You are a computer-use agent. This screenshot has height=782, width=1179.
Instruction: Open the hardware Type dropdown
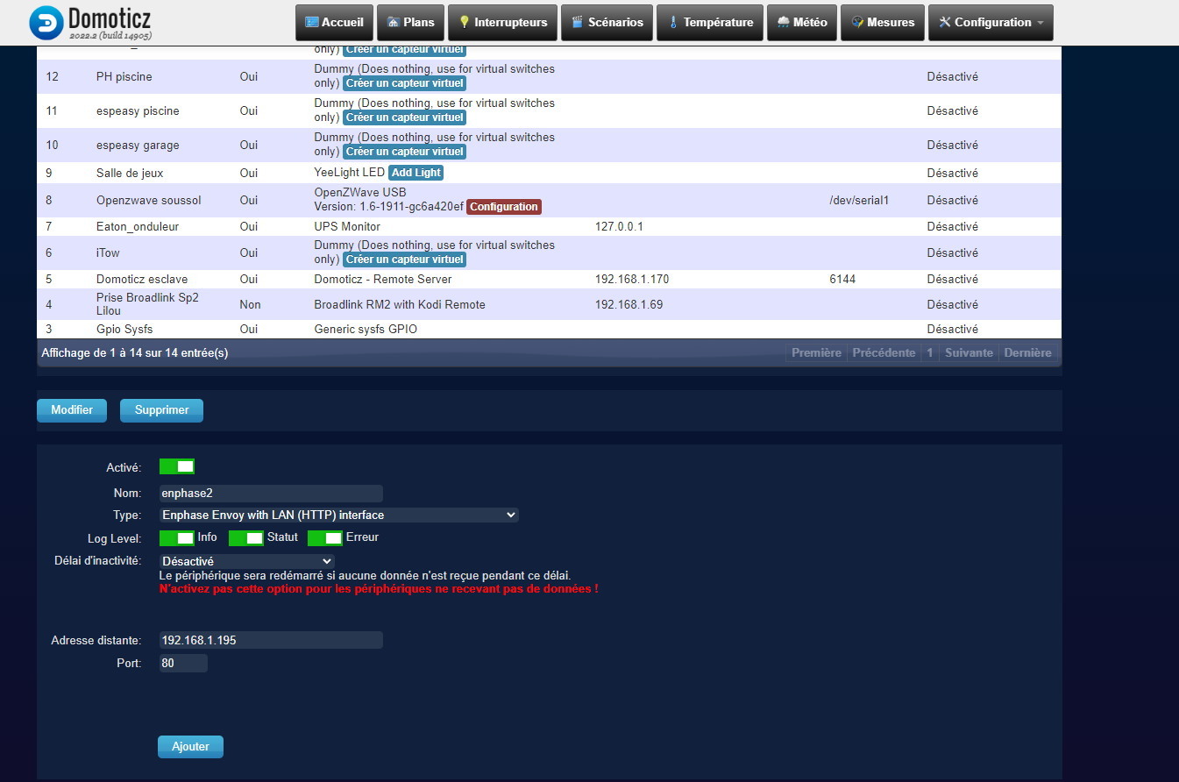click(x=339, y=515)
